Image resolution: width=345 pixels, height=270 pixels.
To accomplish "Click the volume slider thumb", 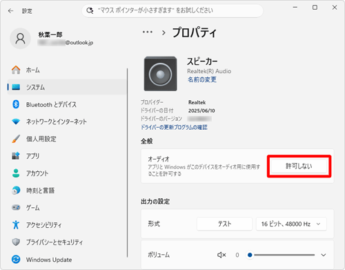I will pos(250,255).
